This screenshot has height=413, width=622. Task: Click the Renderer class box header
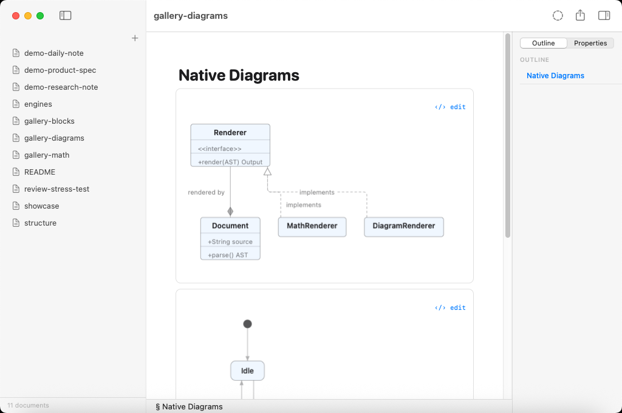coord(230,132)
